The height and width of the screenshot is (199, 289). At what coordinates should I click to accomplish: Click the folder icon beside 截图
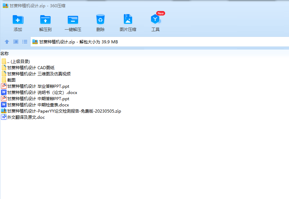pos(4,80)
